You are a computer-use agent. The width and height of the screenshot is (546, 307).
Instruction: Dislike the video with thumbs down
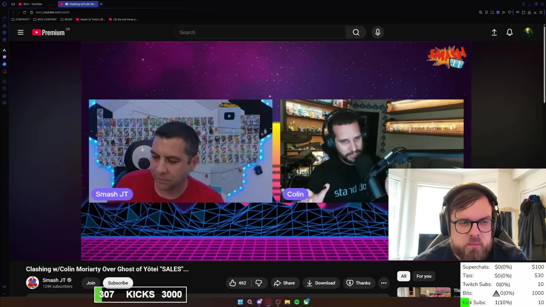258,283
